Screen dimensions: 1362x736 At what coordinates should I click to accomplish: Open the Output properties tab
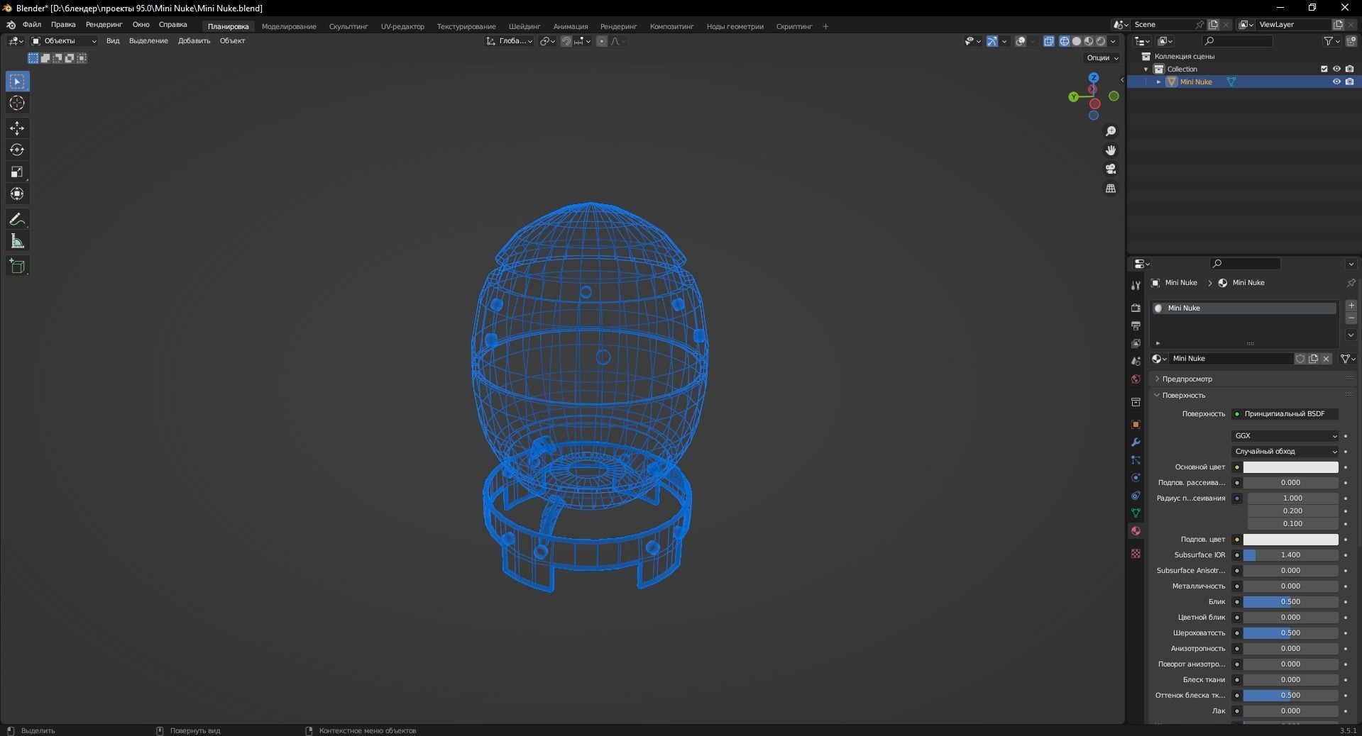coord(1136,325)
